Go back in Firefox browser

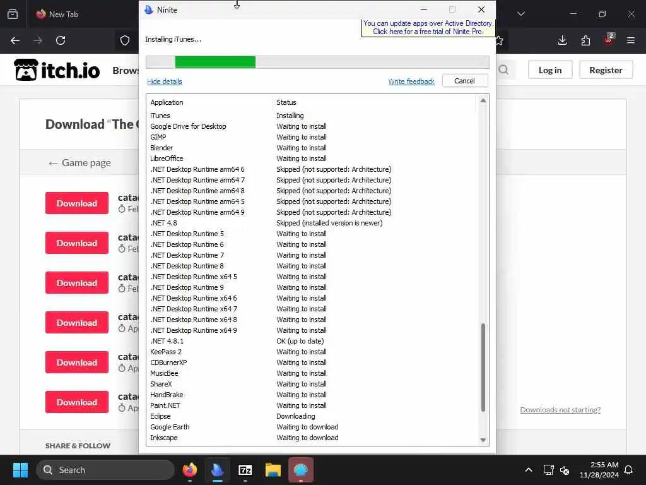pos(15,40)
